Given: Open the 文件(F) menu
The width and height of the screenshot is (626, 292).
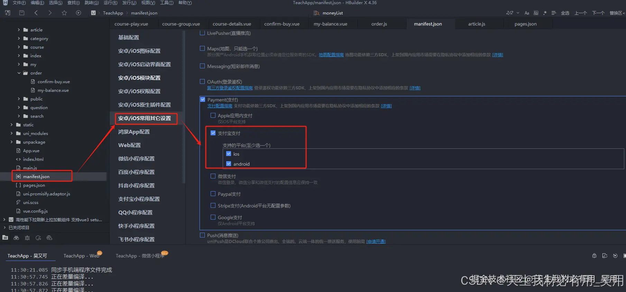Looking at the screenshot, I should (19, 3).
